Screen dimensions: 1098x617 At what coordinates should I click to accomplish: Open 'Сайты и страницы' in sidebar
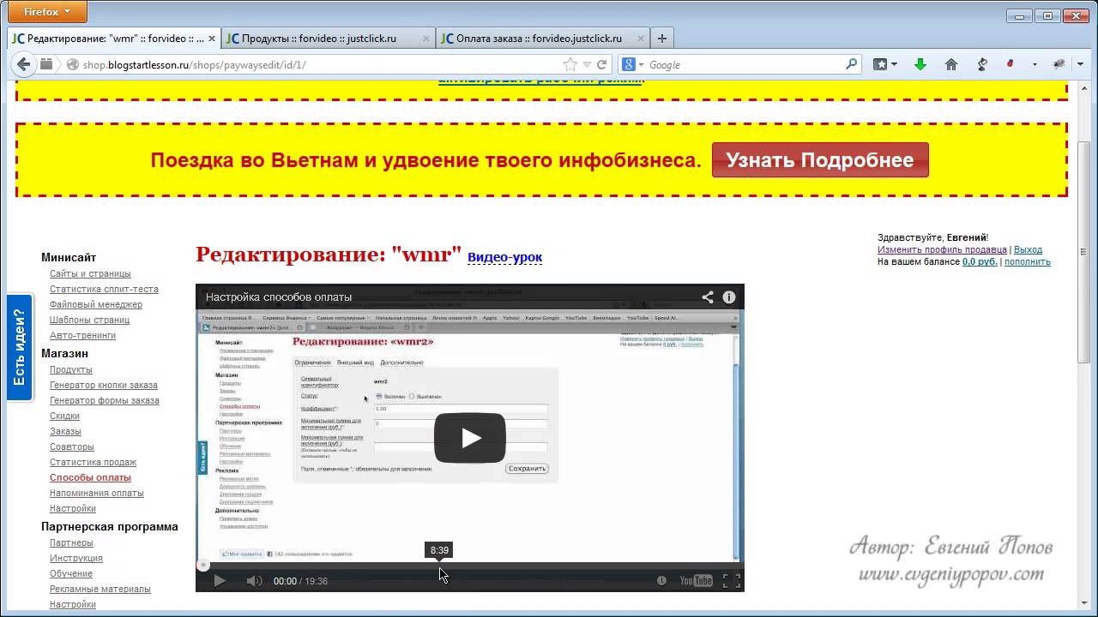(90, 273)
